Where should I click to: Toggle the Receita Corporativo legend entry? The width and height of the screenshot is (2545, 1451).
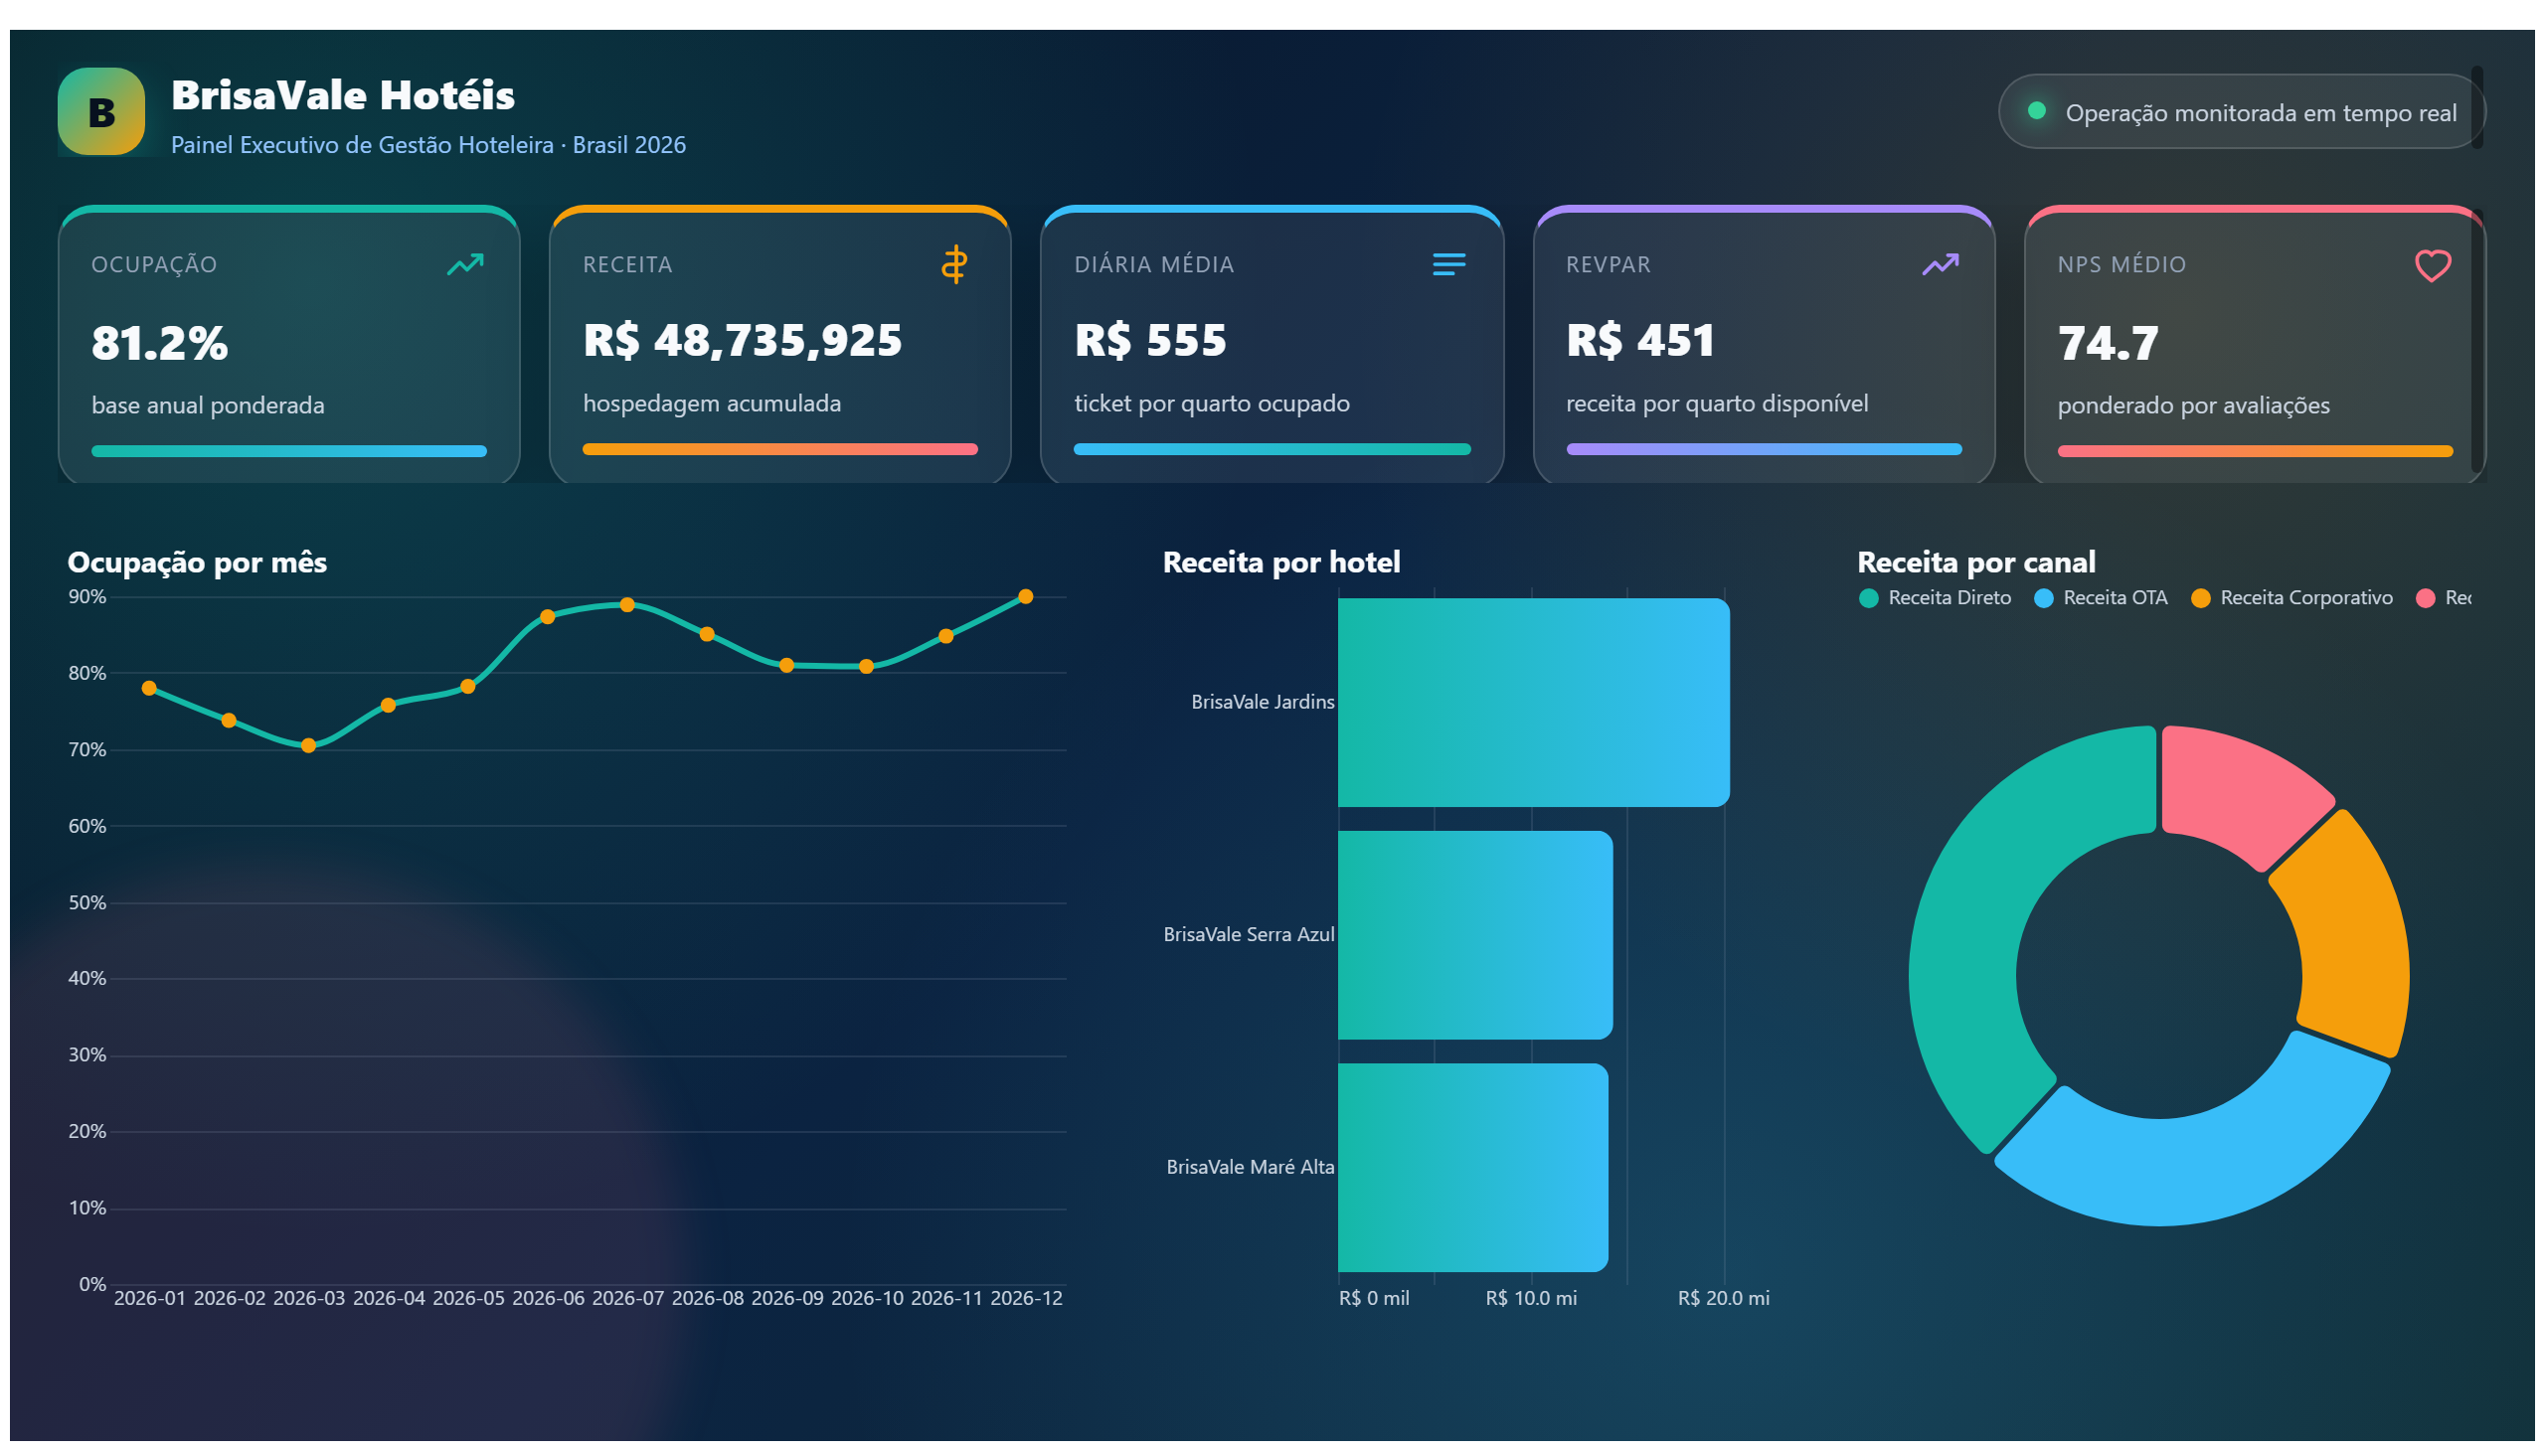(2290, 598)
